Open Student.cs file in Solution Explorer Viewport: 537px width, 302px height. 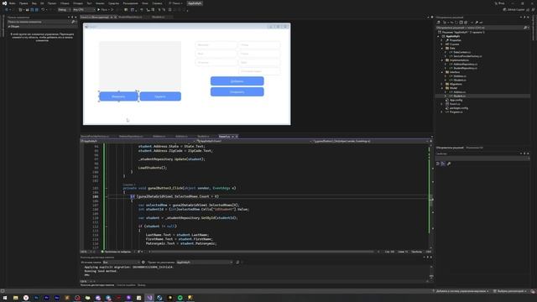click(460, 96)
